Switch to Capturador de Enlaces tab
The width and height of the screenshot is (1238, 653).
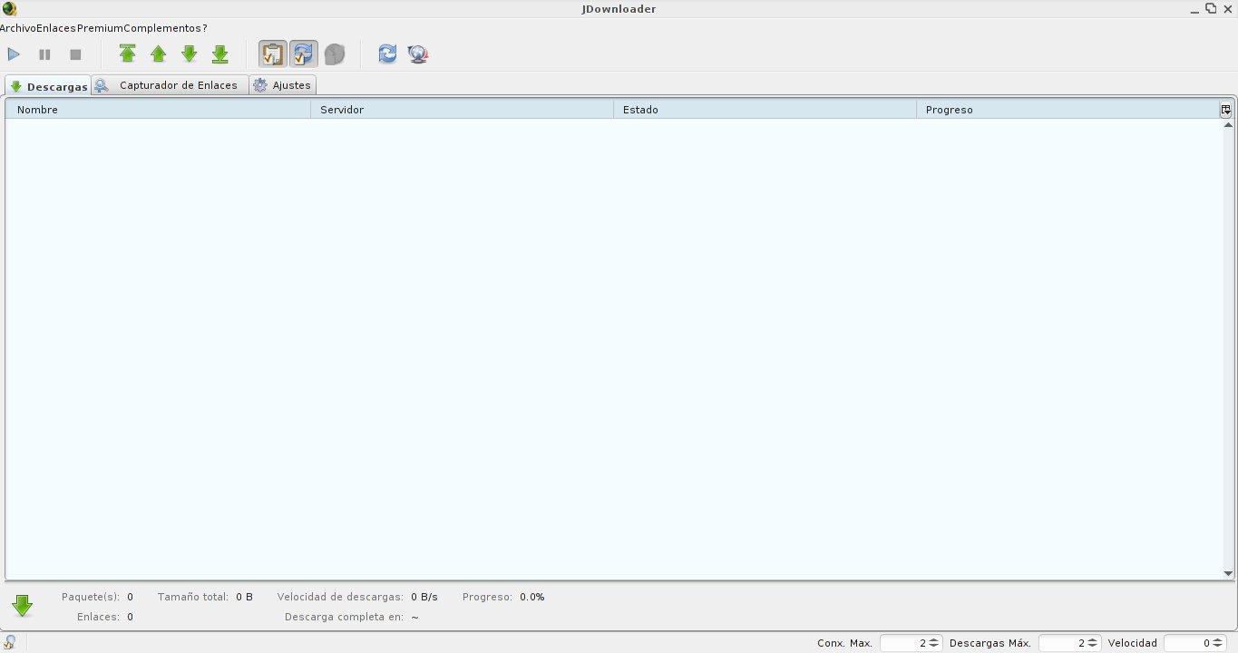click(170, 85)
